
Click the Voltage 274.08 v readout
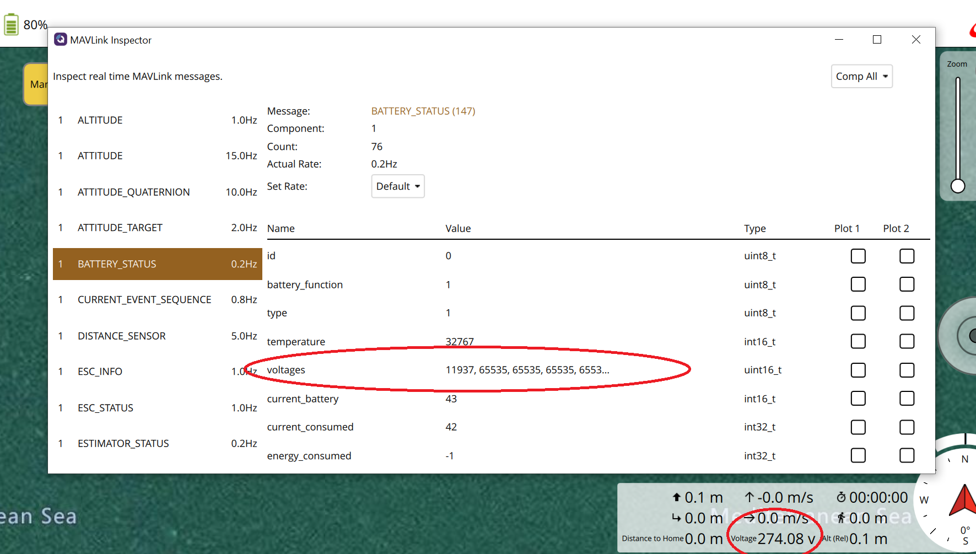click(x=773, y=539)
